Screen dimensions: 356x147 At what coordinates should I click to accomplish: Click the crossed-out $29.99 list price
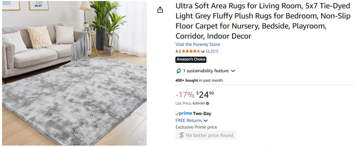199,103
